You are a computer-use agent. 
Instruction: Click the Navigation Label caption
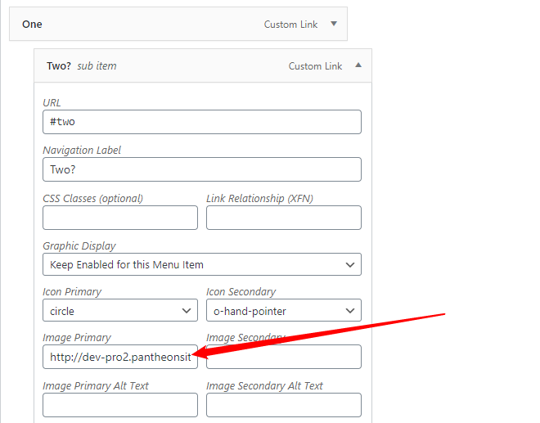point(82,151)
